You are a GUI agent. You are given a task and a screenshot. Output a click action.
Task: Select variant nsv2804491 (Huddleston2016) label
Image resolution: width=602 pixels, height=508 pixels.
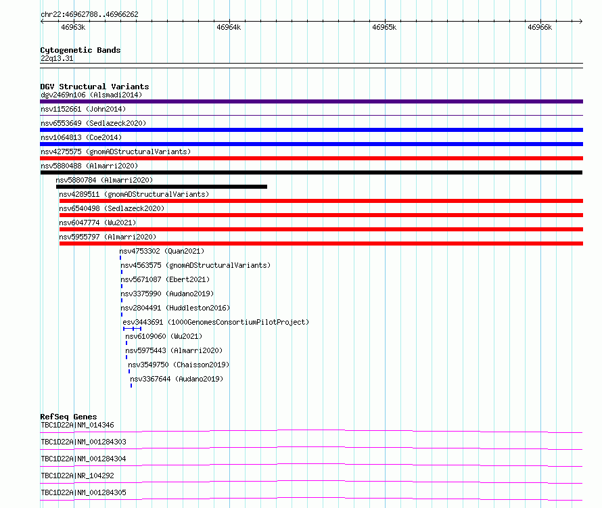tap(175, 308)
